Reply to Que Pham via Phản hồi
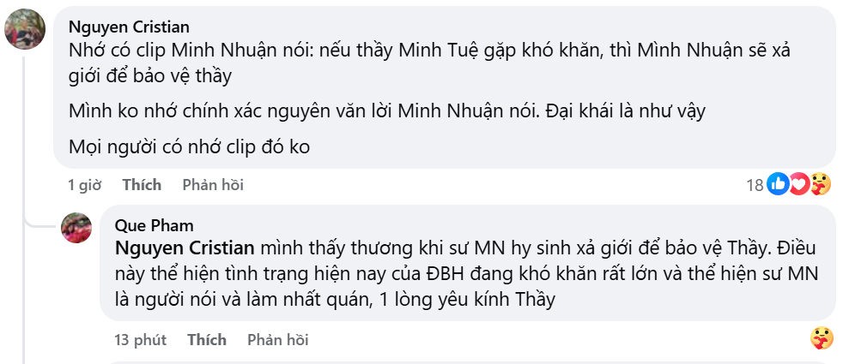This screenshot has height=364, width=855. [x=277, y=340]
